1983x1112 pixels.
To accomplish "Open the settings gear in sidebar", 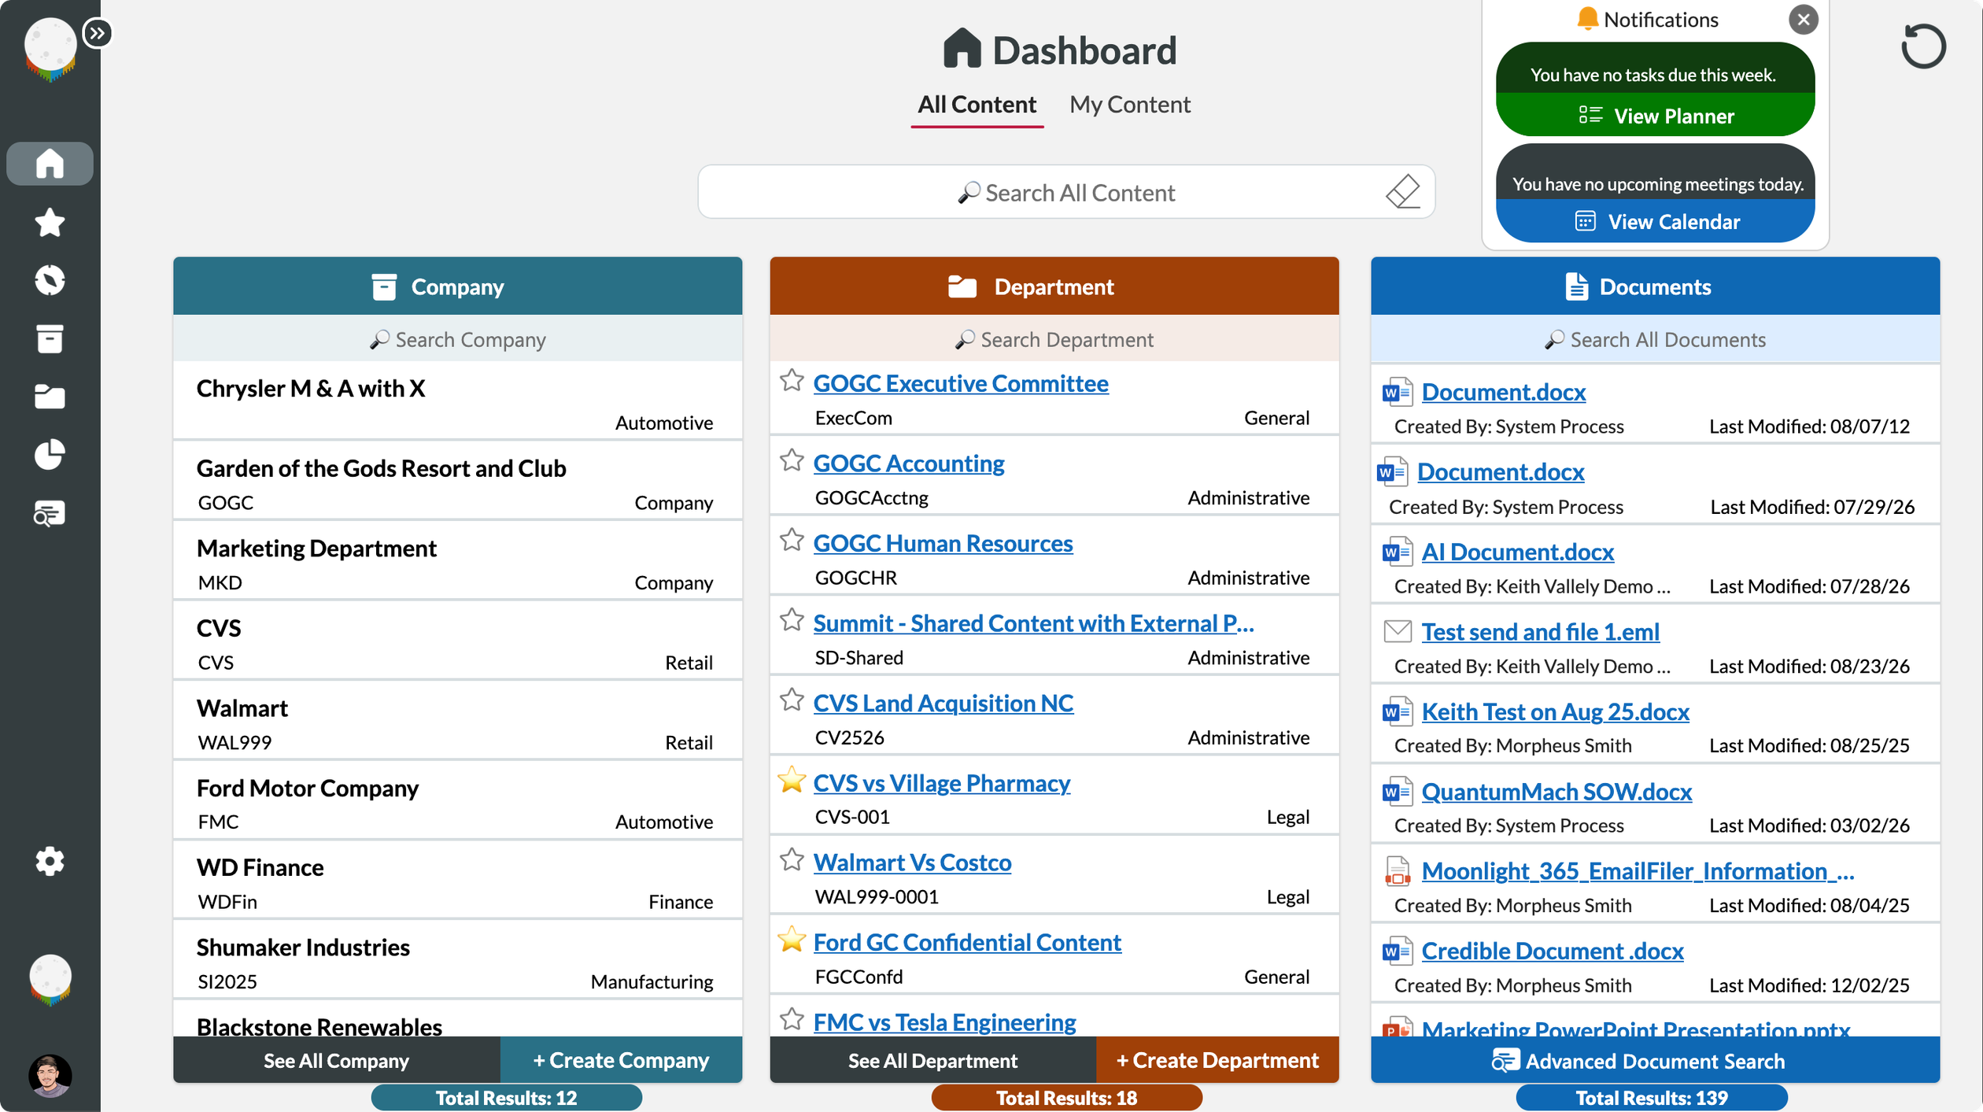I will pyautogui.click(x=50, y=861).
